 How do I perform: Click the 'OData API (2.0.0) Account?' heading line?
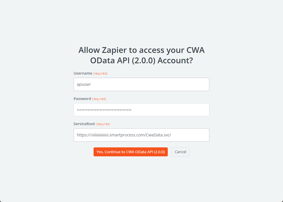tap(141, 61)
